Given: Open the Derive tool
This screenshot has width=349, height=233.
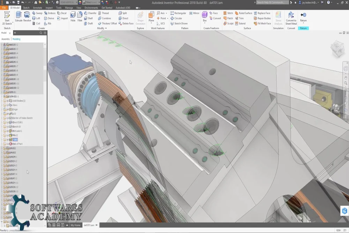Looking at the screenshot, I should [49, 18].
